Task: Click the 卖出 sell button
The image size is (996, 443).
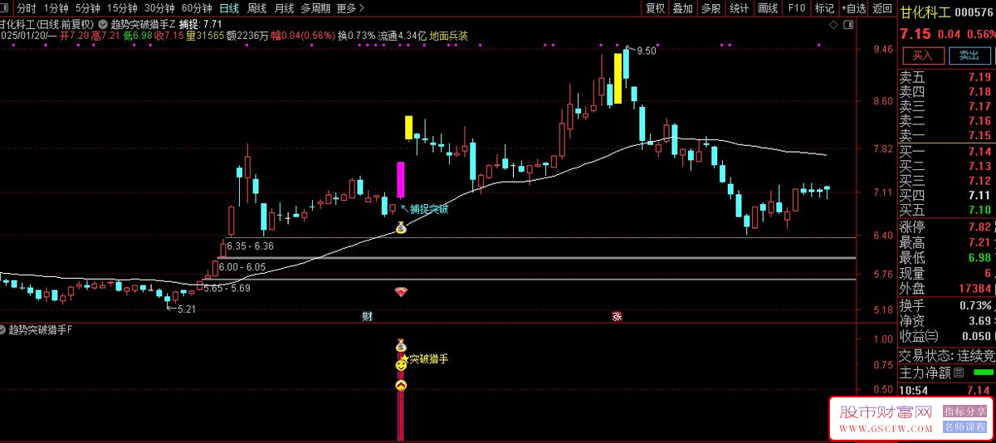Action: (969, 56)
